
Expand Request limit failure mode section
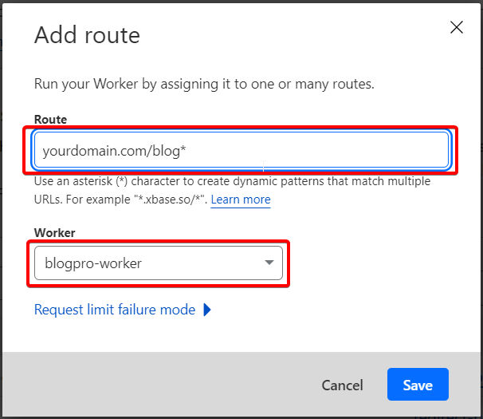pos(115,310)
